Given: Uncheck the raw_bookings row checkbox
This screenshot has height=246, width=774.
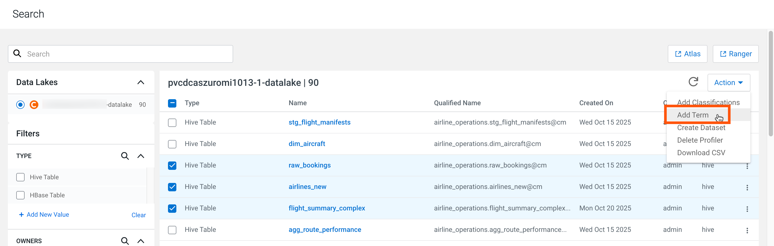Looking at the screenshot, I should pos(172,165).
